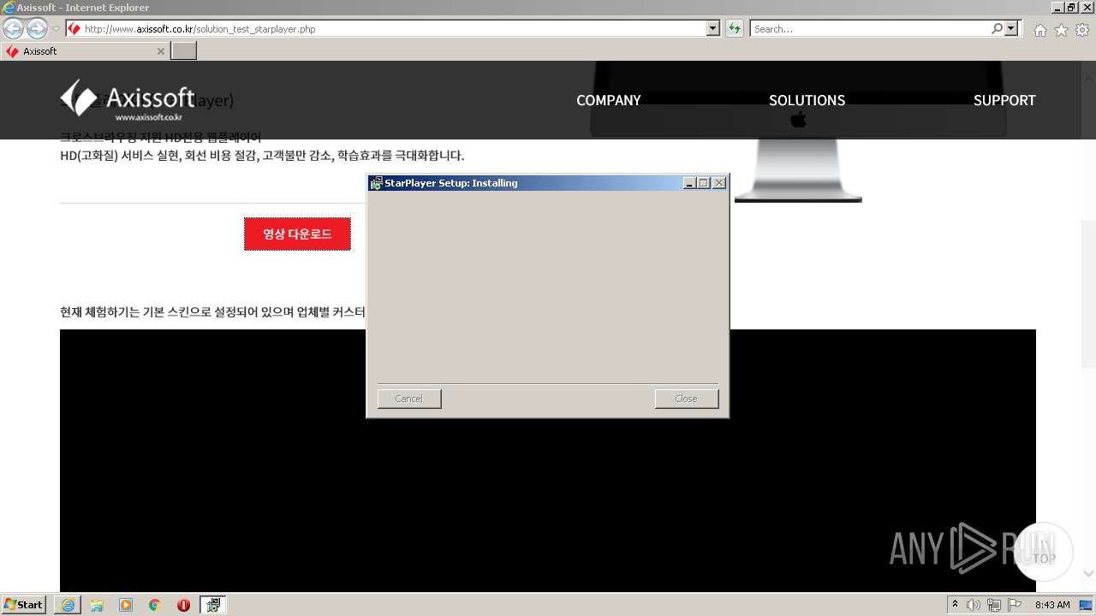Select StarPlayer installer taskbar item
This screenshot has height=616, width=1096.
[213, 605]
